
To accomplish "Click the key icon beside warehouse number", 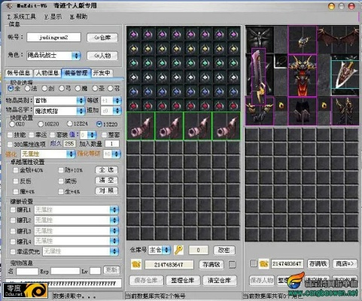I will pos(178,250).
